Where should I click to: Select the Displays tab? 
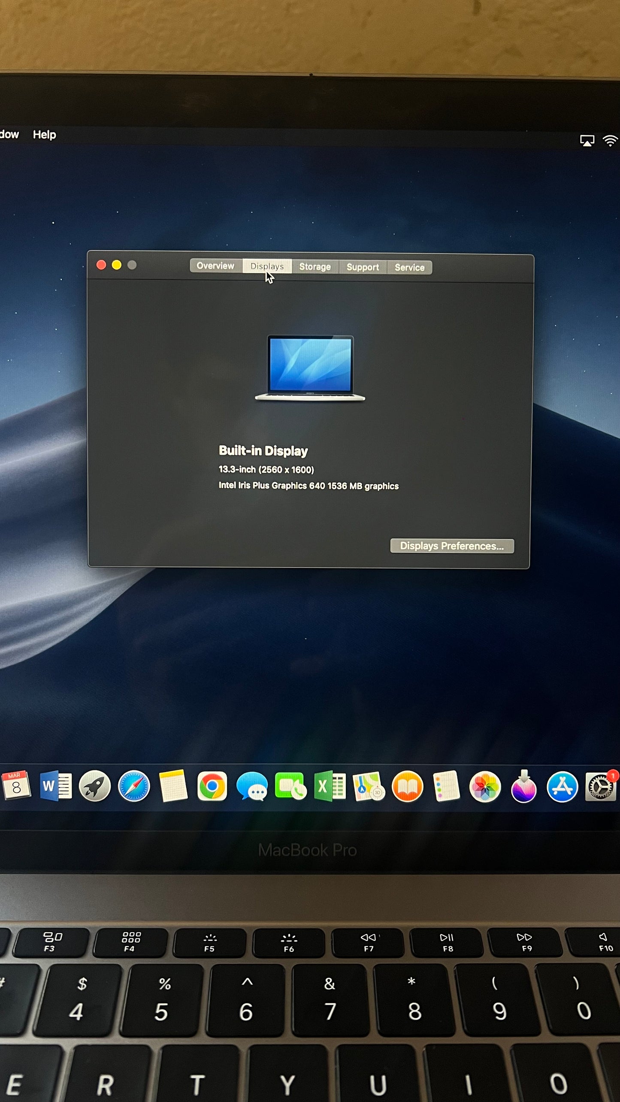pyautogui.click(x=267, y=266)
